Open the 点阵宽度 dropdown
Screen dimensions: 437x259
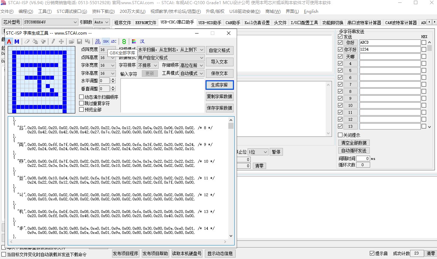pos(107,50)
